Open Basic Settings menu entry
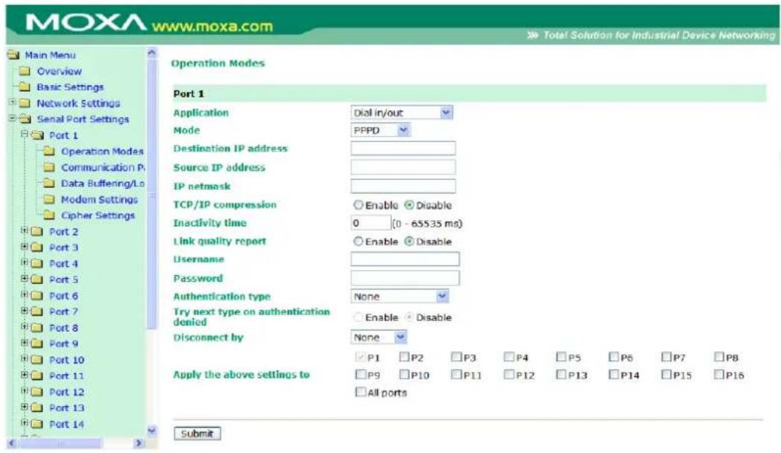Viewport: 781px width, 453px height. point(70,87)
